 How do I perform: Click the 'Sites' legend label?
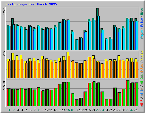(142, 68)
